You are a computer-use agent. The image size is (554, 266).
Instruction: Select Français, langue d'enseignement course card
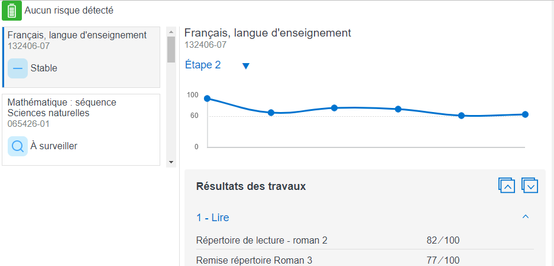[81, 57]
